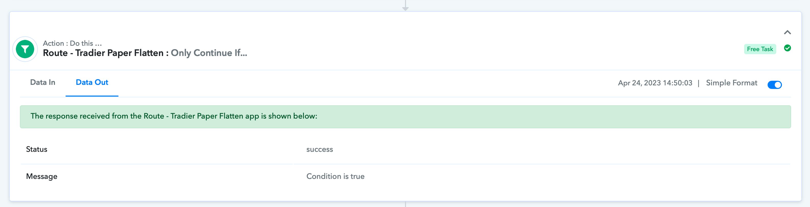Click the green response received banner
This screenshot has height=207, width=810.
tap(405, 117)
